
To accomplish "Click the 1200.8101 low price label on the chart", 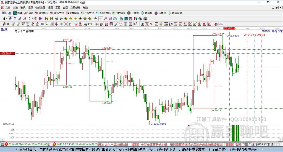I will click(159, 124).
